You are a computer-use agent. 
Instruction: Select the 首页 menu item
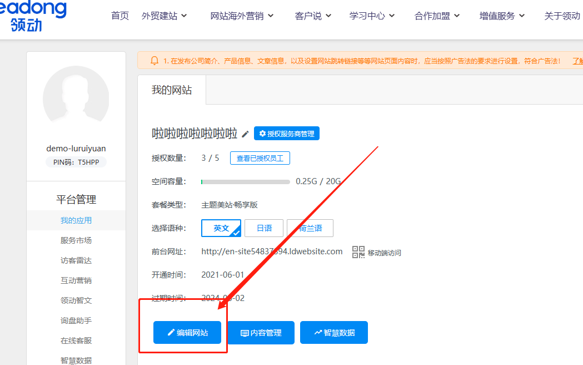coord(119,16)
